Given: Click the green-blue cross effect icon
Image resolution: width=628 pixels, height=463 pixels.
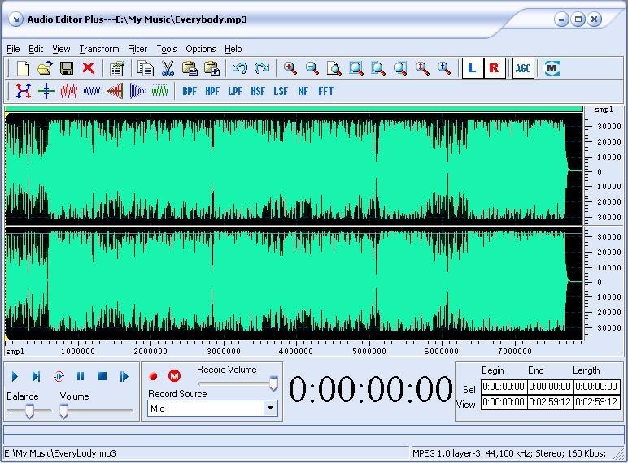Looking at the screenshot, I should tap(46, 91).
